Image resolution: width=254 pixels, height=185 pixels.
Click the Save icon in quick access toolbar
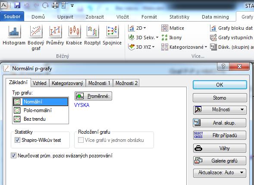[x=17, y=5]
